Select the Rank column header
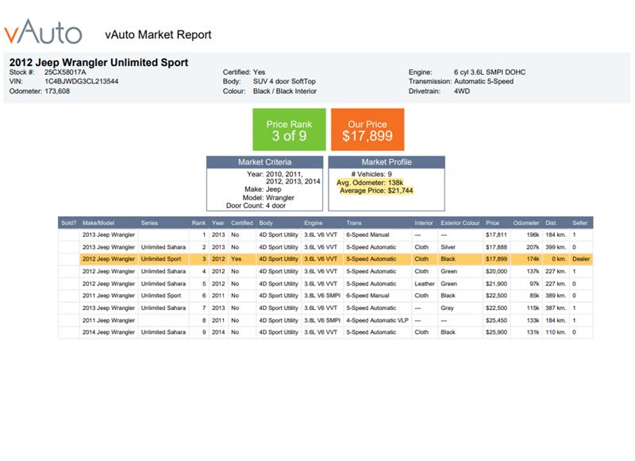635x461 pixels. [199, 223]
